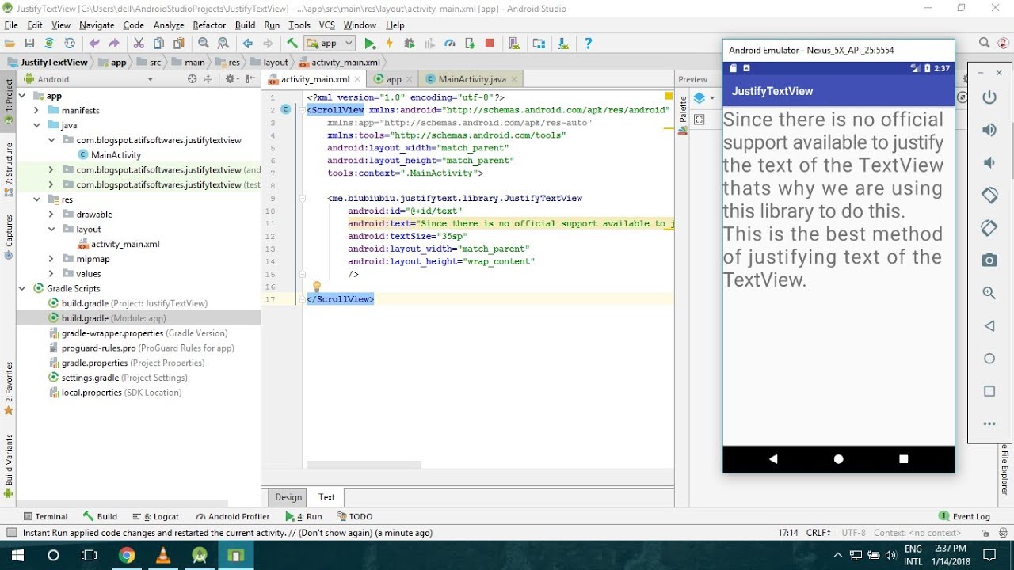Switch to the Design view tab
The image size is (1014, 570).
288,497
